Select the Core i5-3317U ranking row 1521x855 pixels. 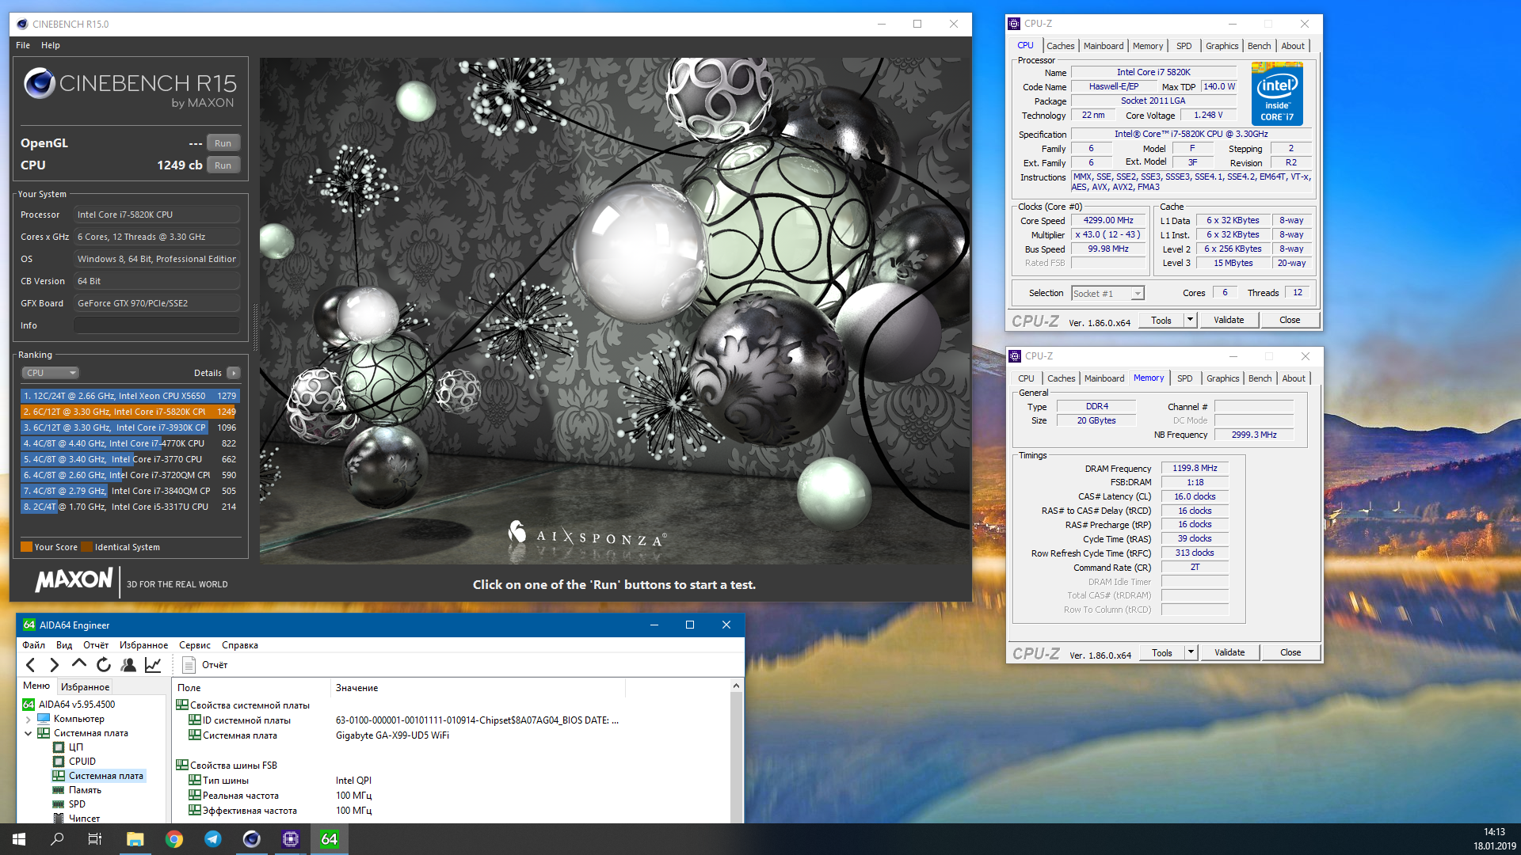(130, 507)
